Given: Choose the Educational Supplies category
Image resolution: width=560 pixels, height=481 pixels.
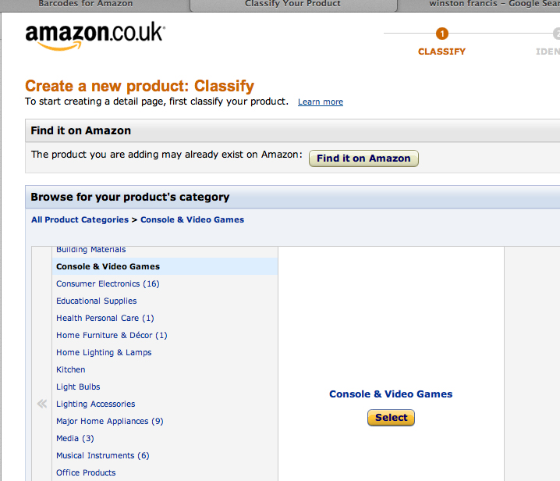Looking at the screenshot, I should coord(96,301).
